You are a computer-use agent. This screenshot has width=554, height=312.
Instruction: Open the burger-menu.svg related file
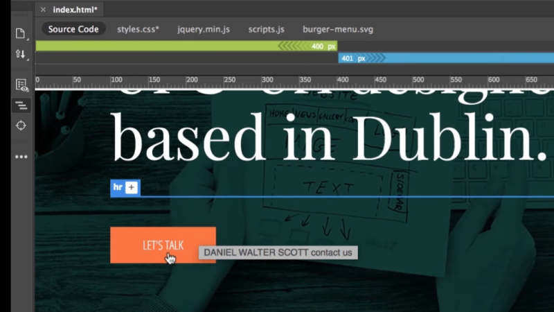point(338,29)
